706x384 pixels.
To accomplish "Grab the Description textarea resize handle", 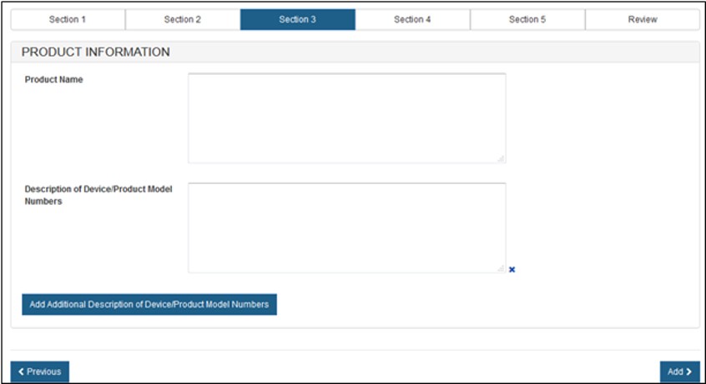I will (x=501, y=267).
